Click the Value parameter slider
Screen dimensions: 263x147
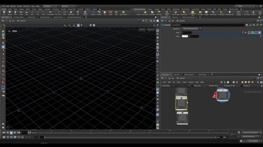tap(230, 36)
